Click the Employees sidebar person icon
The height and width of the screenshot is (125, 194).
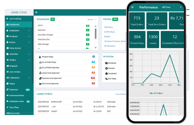(7, 31)
